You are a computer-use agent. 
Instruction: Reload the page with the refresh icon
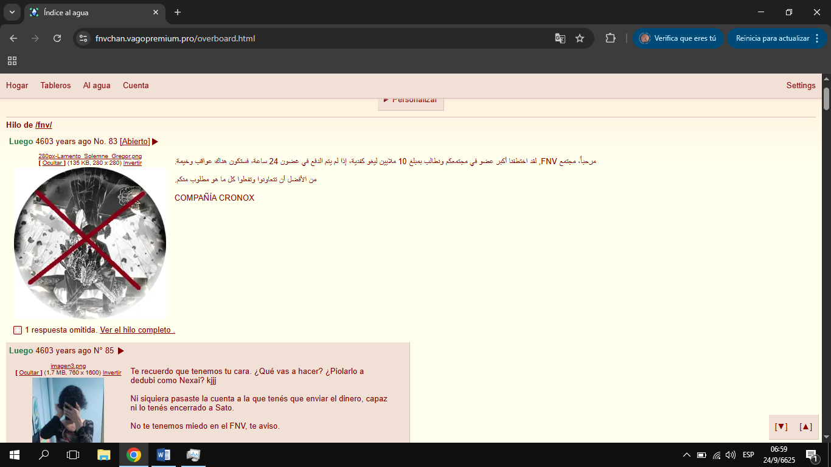click(x=57, y=38)
